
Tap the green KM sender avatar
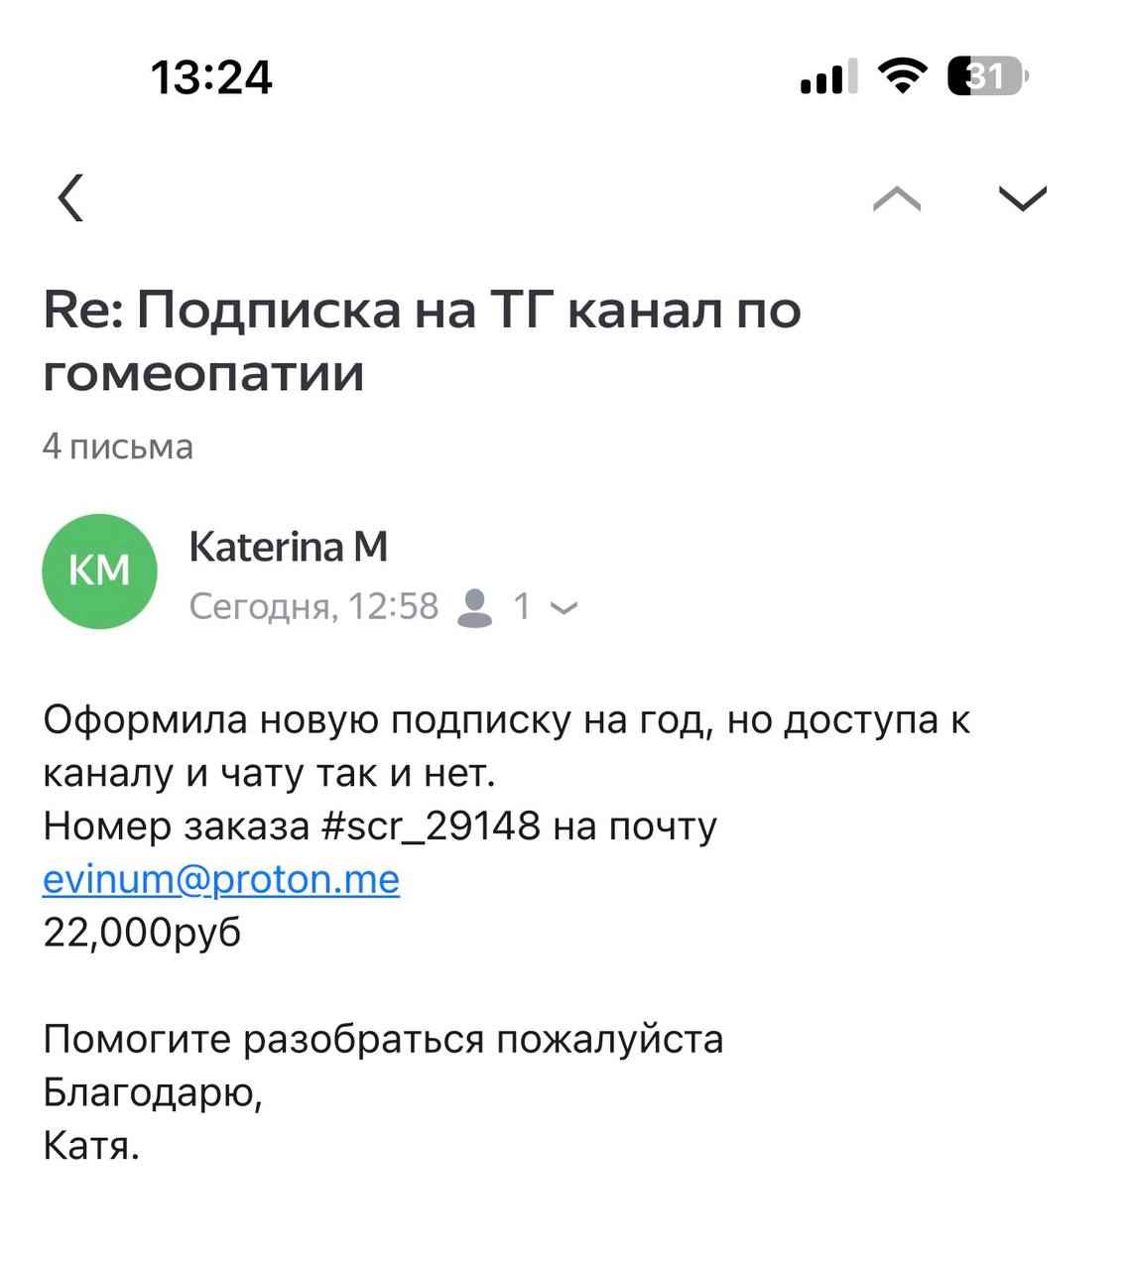pos(99,571)
